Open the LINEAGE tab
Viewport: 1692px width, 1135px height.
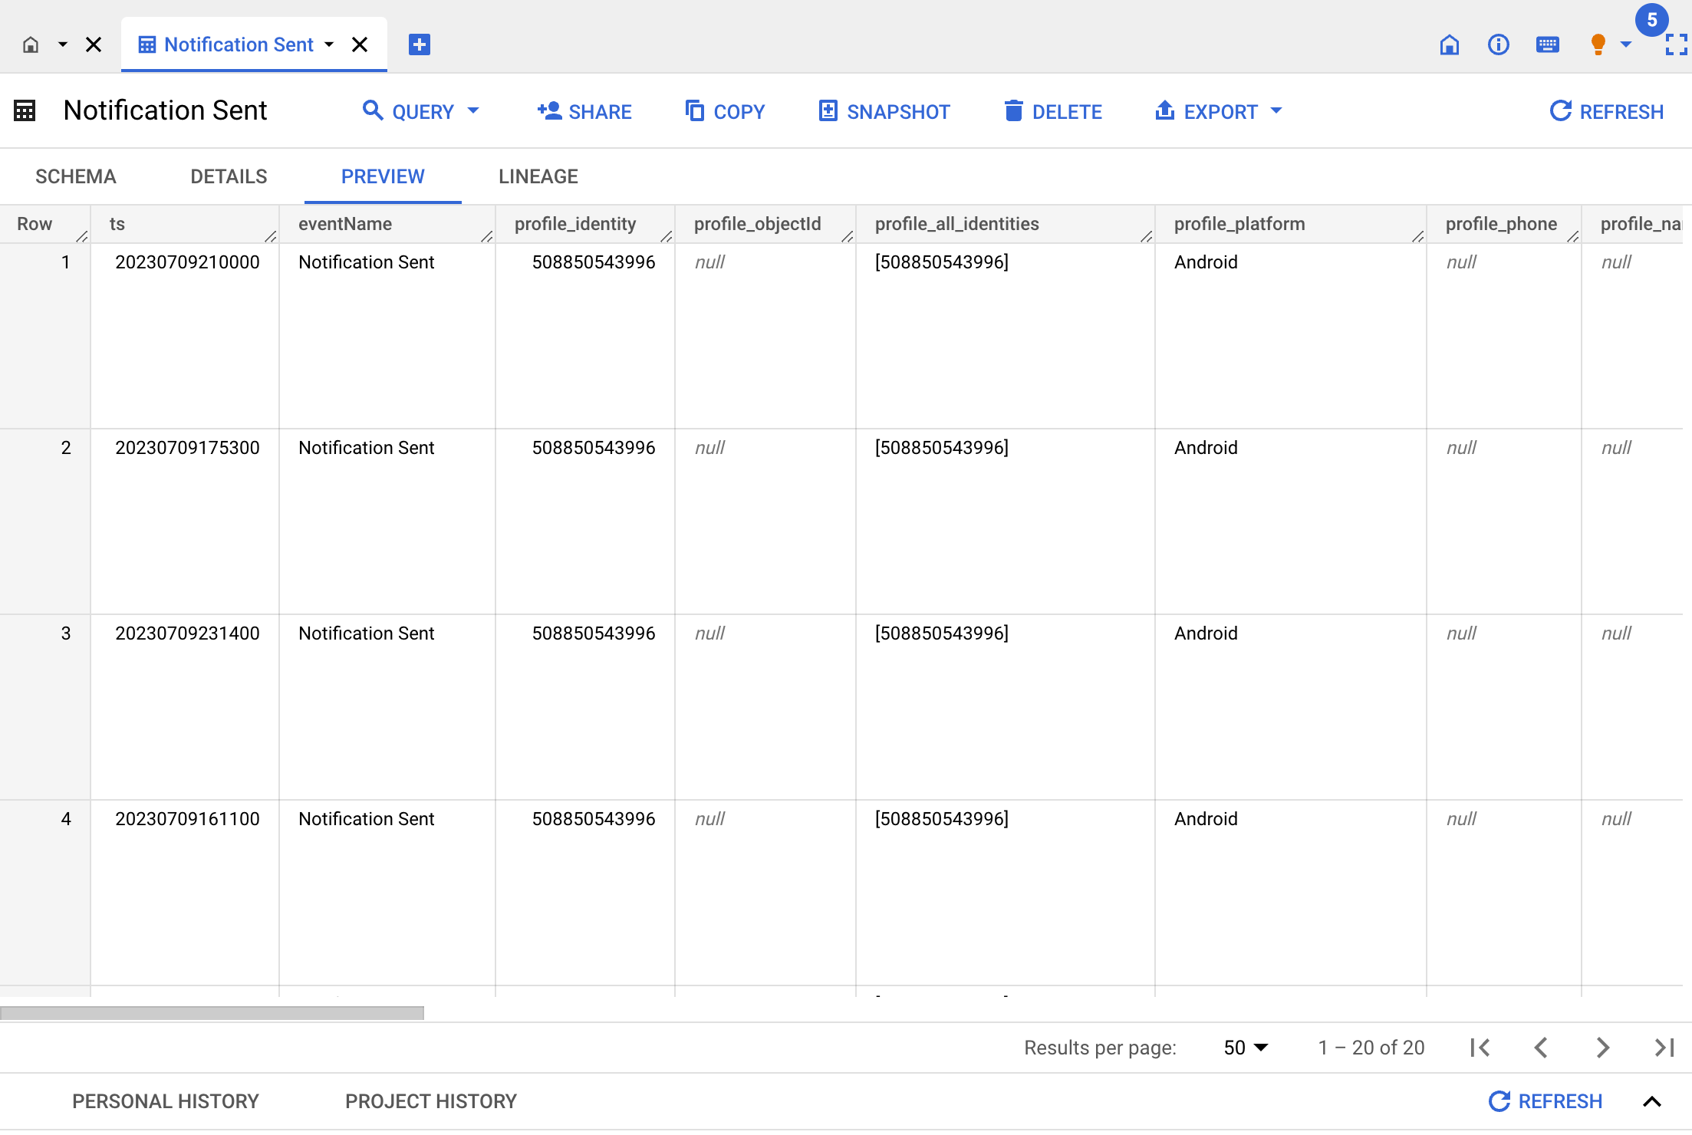(x=538, y=176)
